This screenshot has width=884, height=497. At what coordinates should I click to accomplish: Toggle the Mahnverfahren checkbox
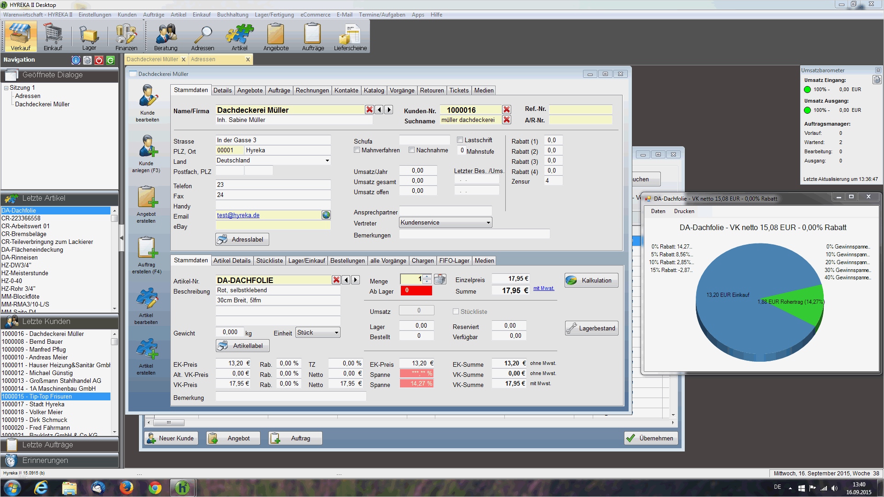tap(357, 150)
